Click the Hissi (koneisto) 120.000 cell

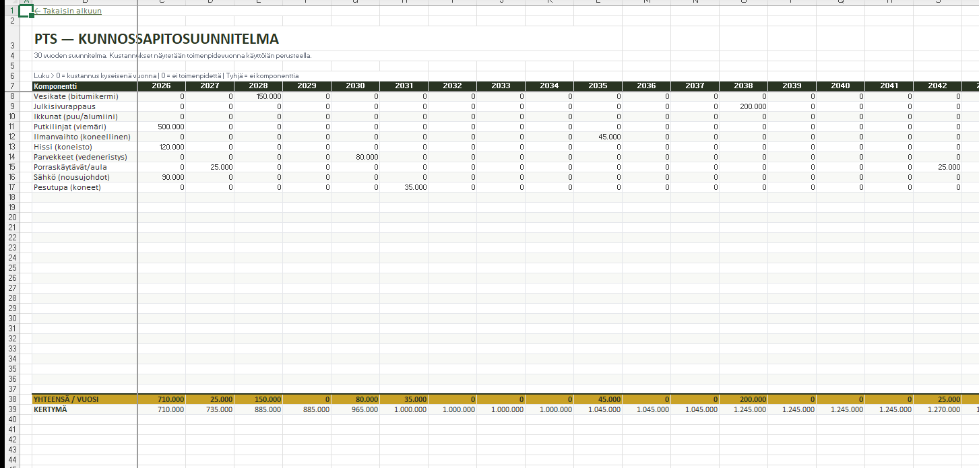pyautogui.click(x=161, y=147)
